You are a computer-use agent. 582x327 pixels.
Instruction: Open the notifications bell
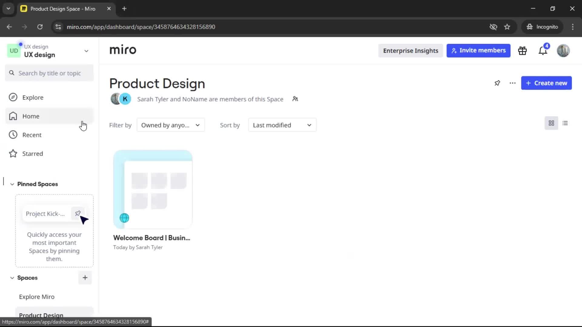tap(543, 51)
